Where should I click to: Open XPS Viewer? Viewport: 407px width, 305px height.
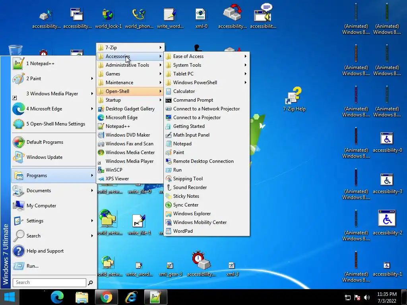130,179
